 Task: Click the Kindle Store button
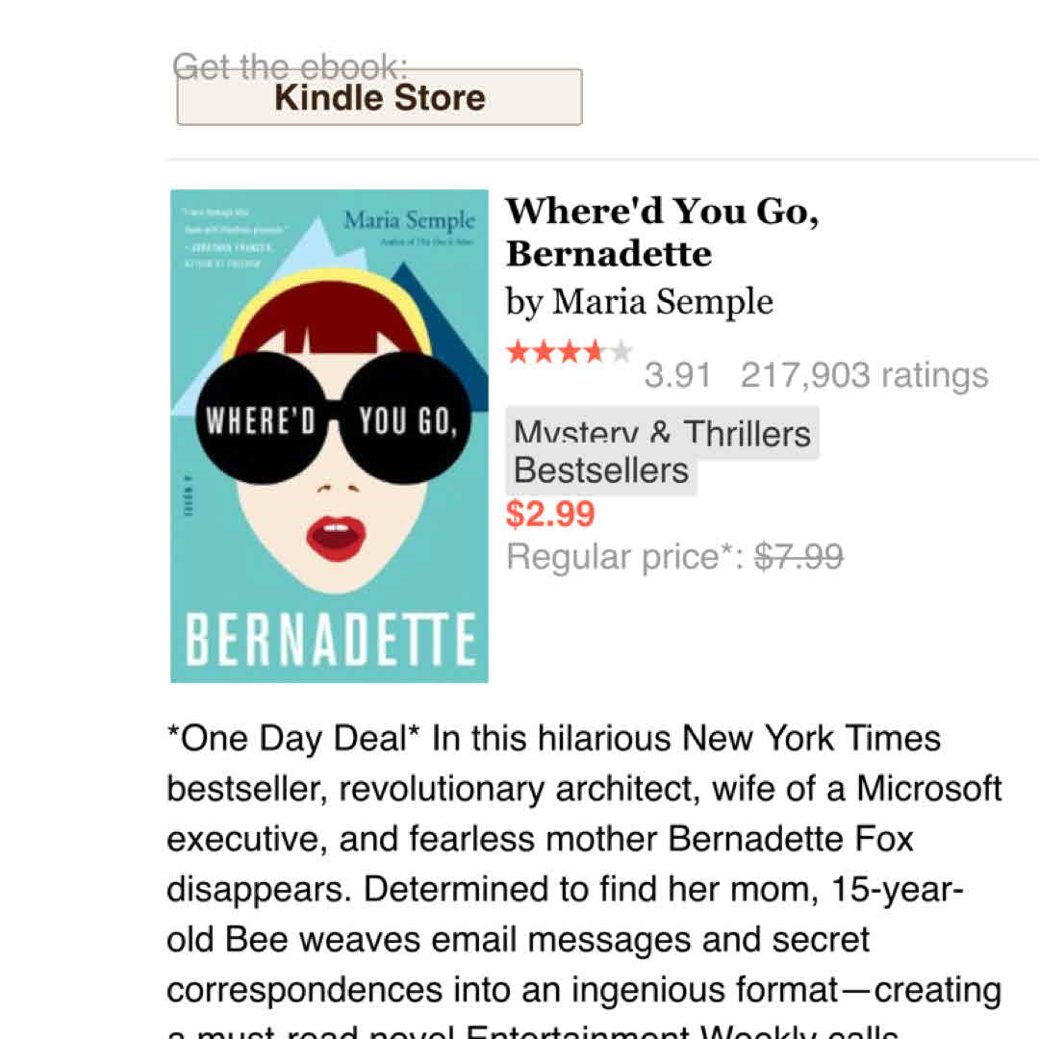pos(379,97)
